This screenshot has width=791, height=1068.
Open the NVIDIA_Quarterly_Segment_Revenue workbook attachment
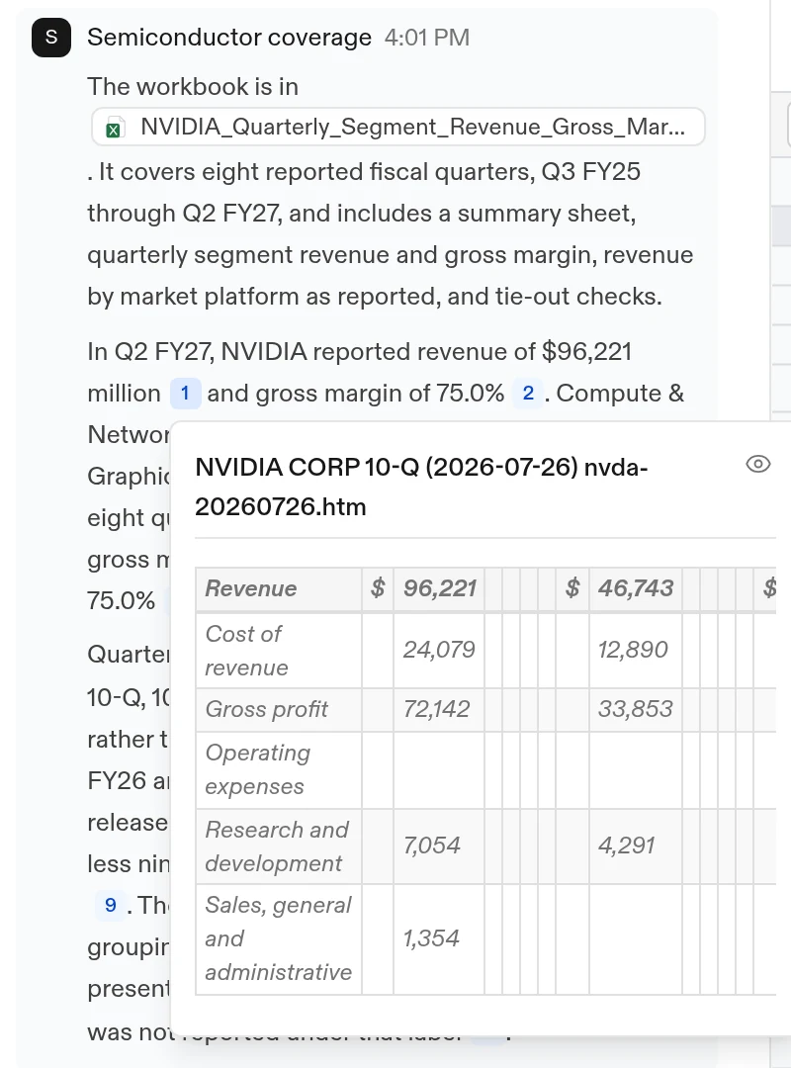click(x=397, y=127)
